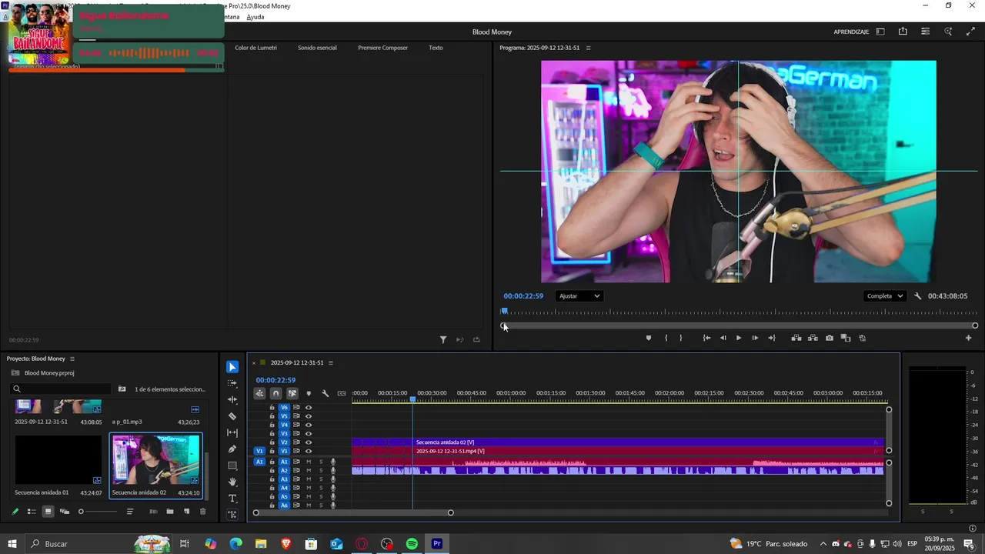The height and width of the screenshot is (554, 985).
Task: Toggle V2 track output eye
Action: [x=309, y=442]
